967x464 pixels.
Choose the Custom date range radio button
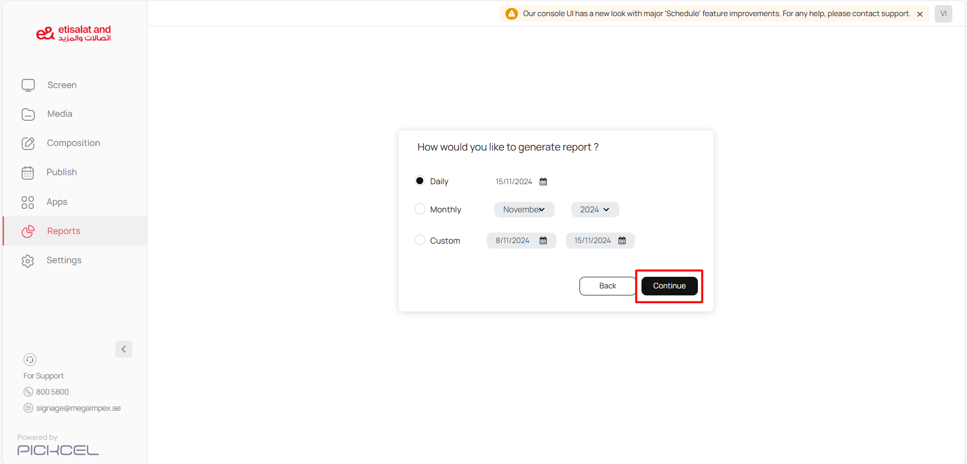pyautogui.click(x=420, y=240)
